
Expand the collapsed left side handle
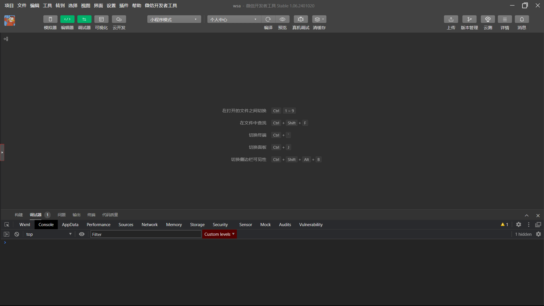click(x=2, y=152)
